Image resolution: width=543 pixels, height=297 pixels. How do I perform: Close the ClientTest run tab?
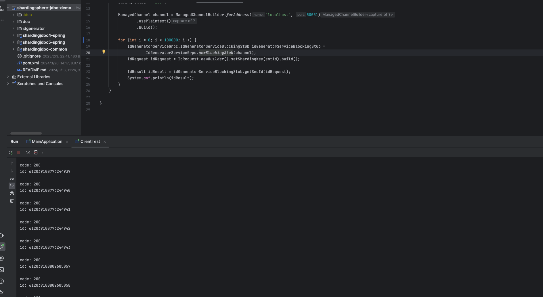pyautogui.click(x=105, y=142)
